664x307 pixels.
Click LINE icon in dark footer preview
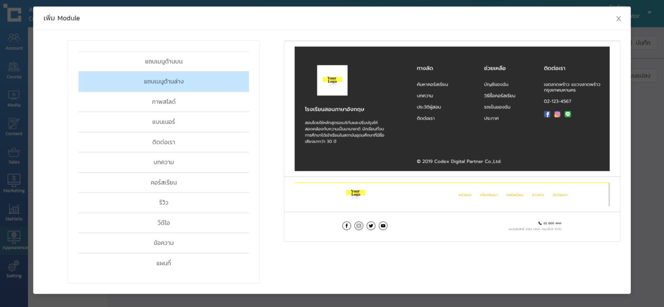(568, 114)
